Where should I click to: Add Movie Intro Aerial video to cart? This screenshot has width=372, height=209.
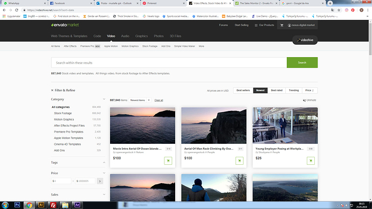[x=168, y=161]
